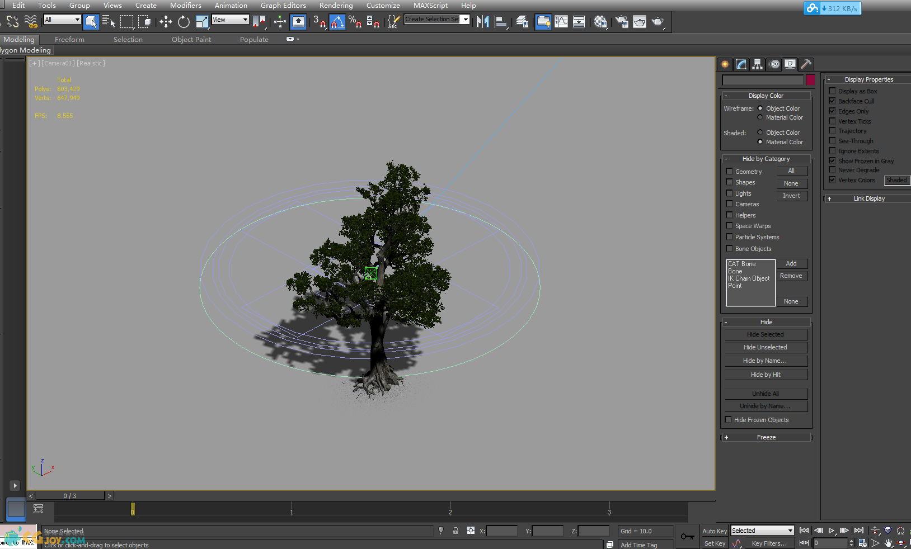
Task: Open the Graph Editors menu
Action: [x=283, y=6]
